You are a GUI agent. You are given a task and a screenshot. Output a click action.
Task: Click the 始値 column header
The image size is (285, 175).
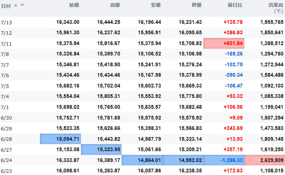click(74, 5)
